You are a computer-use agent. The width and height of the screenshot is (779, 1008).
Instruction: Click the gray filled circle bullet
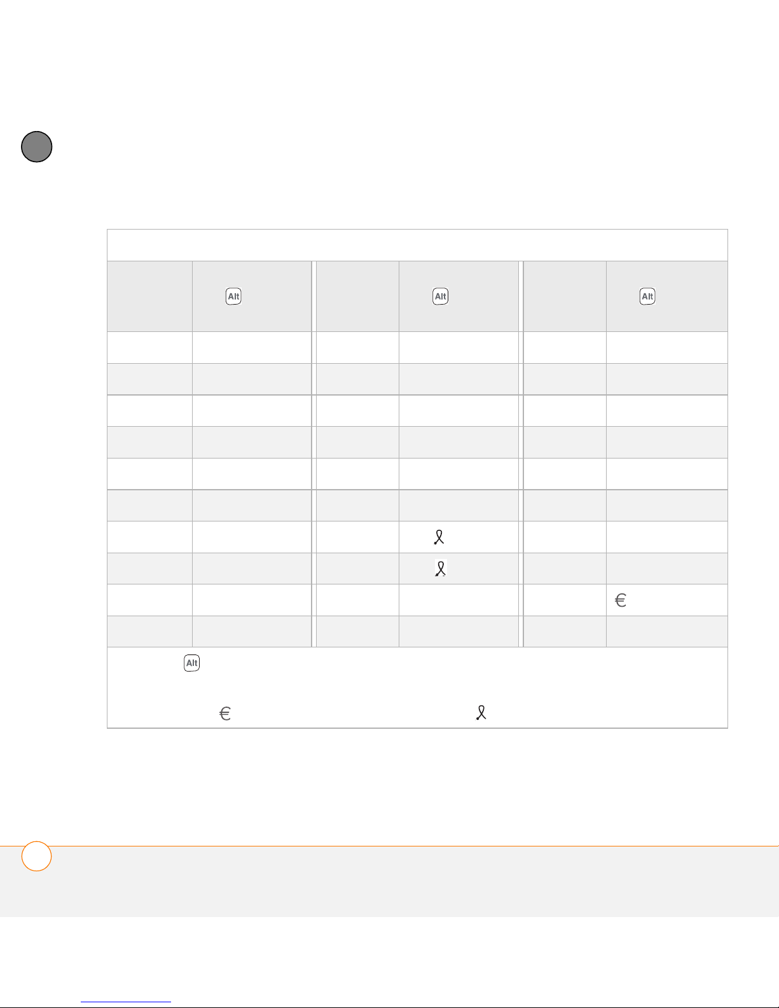click(36, 147)
